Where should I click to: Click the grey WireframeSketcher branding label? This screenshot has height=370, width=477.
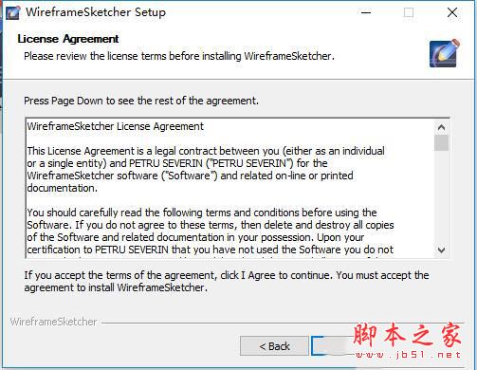[53, 322]
